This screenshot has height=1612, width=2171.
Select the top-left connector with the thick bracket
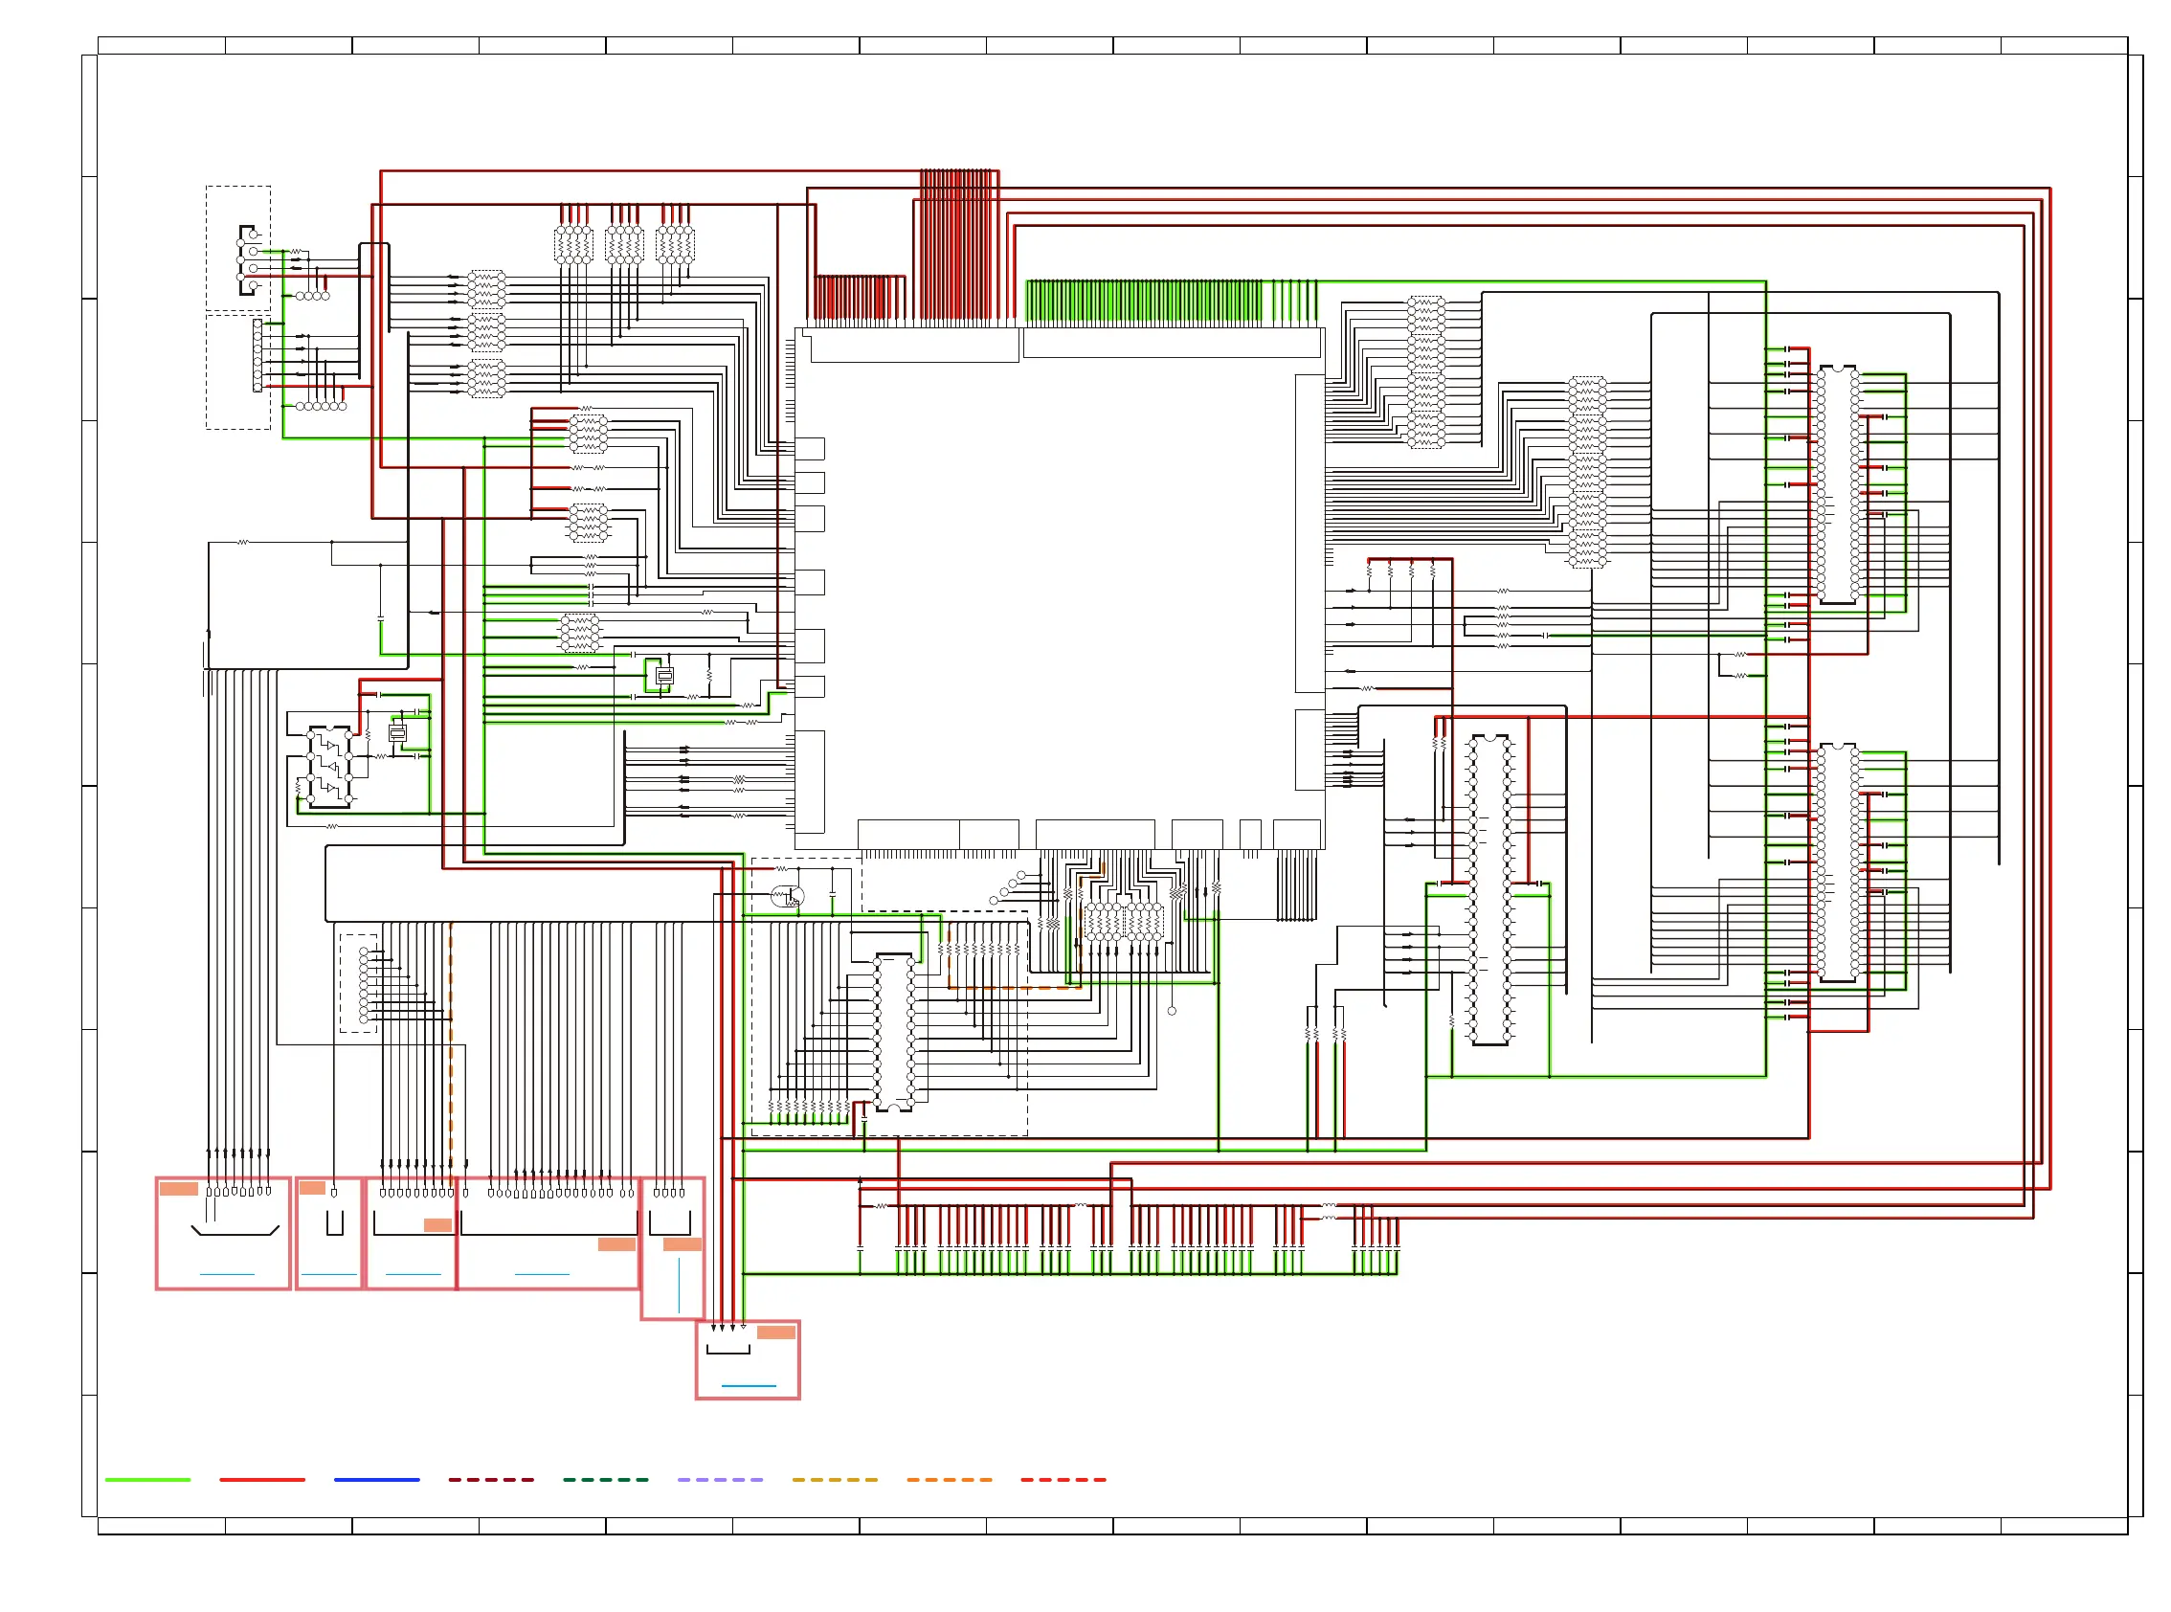248,259
